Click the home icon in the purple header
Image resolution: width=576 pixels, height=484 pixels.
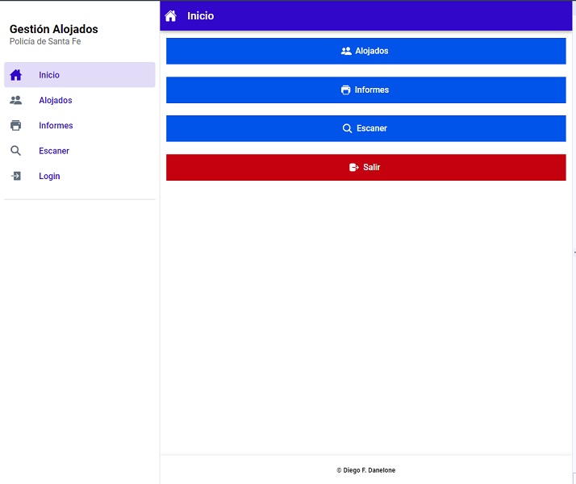pos(171,16)
